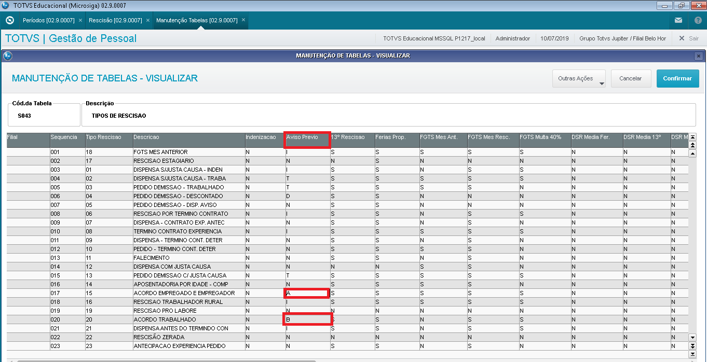Click the FGTS Multa 40% column header
The width and height of the screenshot is (707, 362).
tap(545, 140)
